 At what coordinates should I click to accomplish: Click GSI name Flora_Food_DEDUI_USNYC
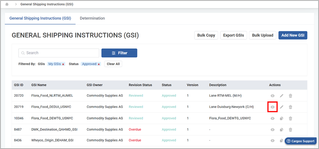tap(51, 107)
